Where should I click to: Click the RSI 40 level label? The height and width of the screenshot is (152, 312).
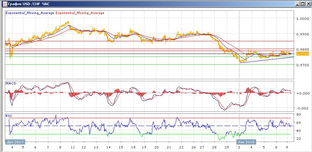tap(298, 131)
